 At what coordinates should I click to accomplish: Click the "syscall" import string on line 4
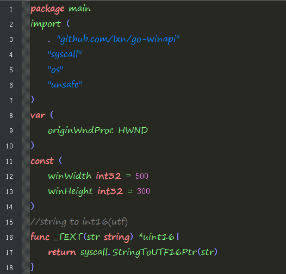tap(65, 54)
